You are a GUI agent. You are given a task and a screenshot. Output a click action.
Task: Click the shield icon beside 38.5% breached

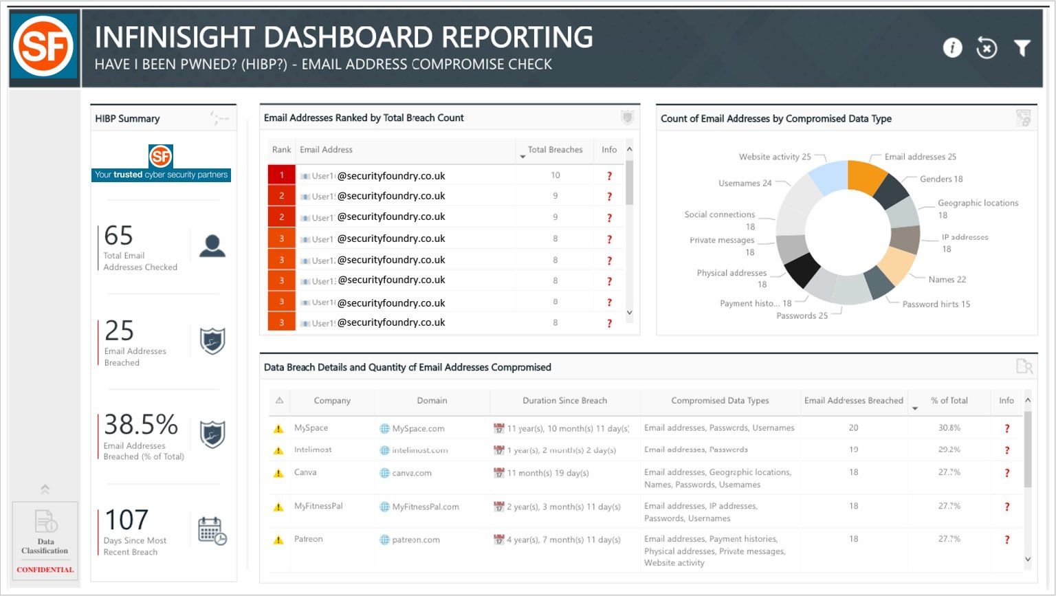pos(212,434)
